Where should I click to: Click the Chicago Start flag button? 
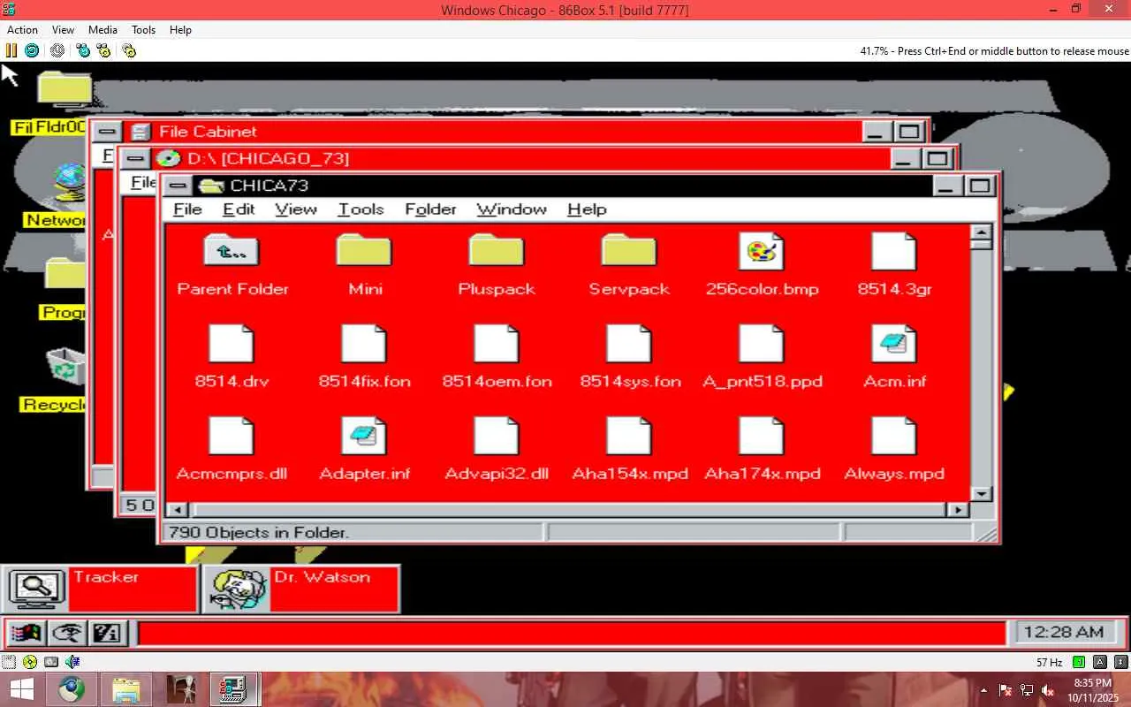[x=27, y=633]
